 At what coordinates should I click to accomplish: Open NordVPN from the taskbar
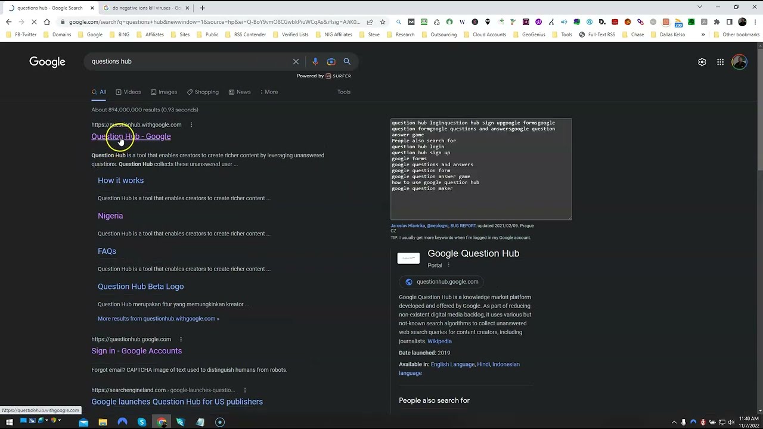(x=122, y=422)
